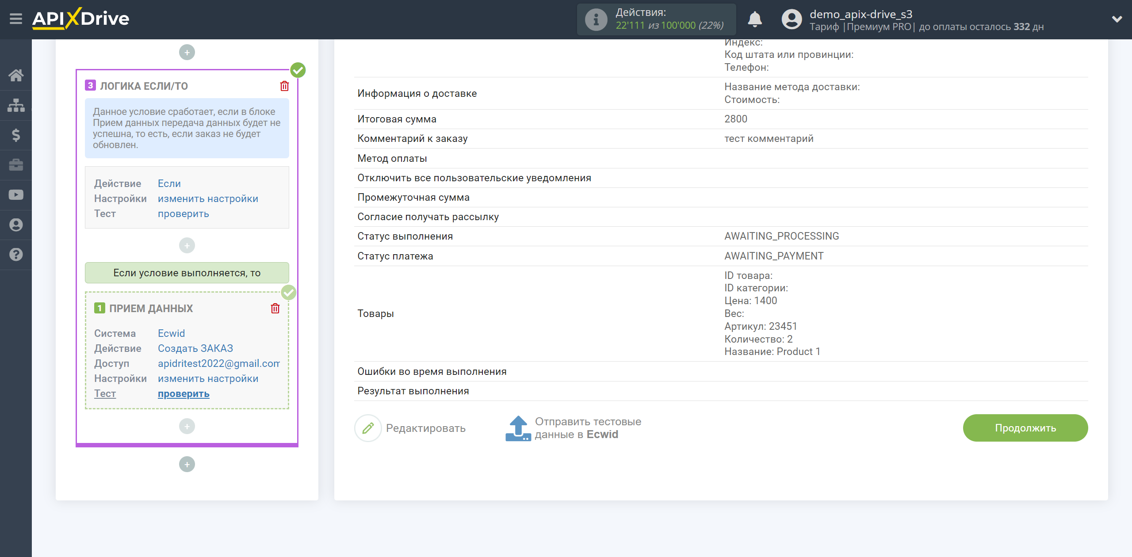Add a block below Прием данных
The image size is (1132, 557).
pyautogui.click(x=187, y=426)
